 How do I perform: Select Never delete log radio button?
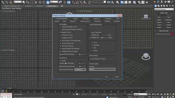[x=90, y=32]
